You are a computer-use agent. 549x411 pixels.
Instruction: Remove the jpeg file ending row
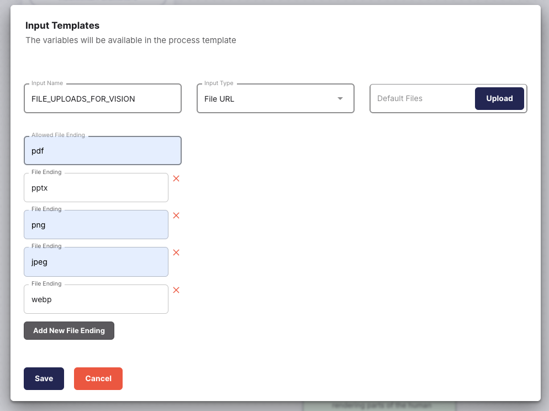(x=176, y=253)
